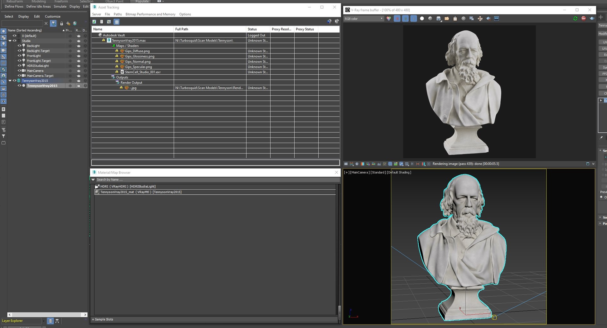The image size is (607, 328).
Task: Switch to RGB channels icon in frame buffer
Action: coord(389,19)
